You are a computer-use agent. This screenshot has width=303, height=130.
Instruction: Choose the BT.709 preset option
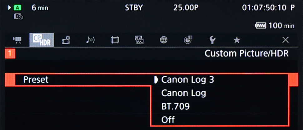point(176,107)
